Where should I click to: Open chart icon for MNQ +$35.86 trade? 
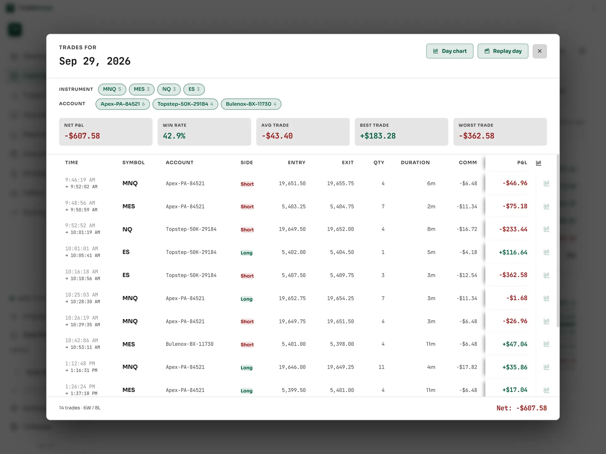[x=546, y=367]
